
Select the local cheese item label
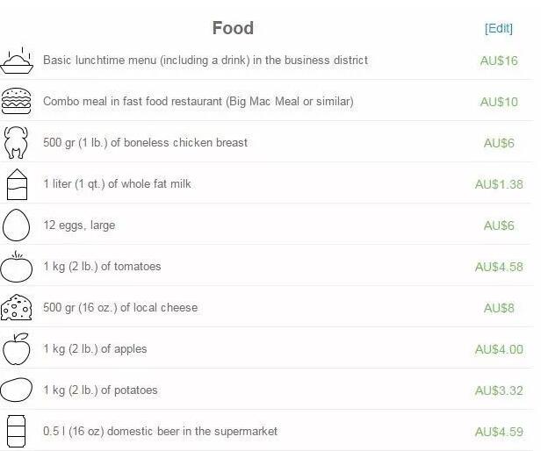[120, 308]
